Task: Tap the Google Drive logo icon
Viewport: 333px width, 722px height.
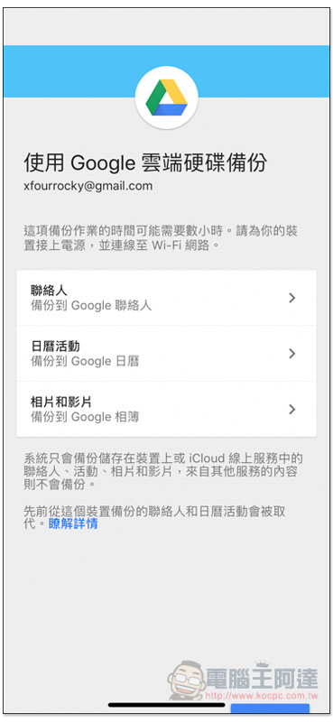Action: (x=166, y=97)
